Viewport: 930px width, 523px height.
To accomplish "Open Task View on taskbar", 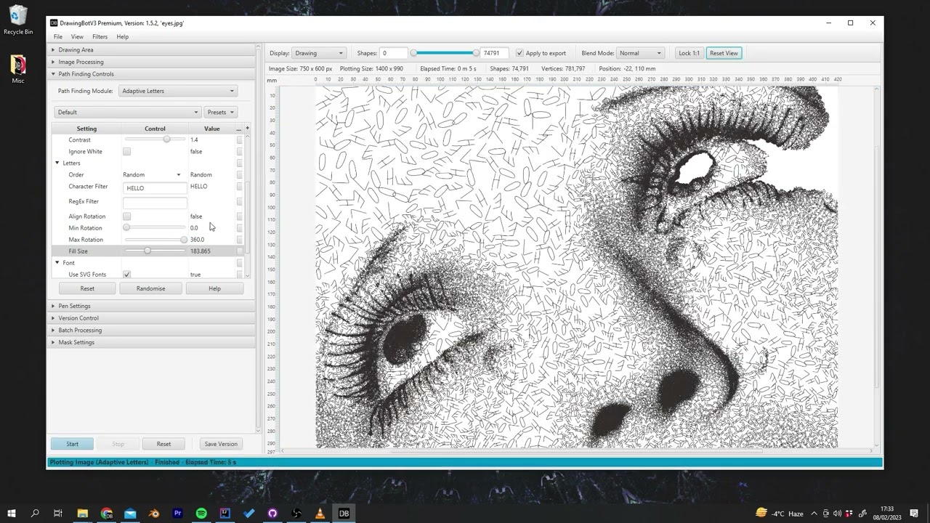I will coord(58,514).
